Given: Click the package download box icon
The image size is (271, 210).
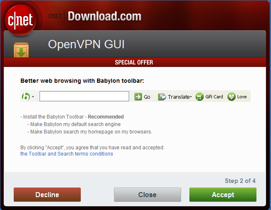Looking at the screenshot, I should click(21, 50).
